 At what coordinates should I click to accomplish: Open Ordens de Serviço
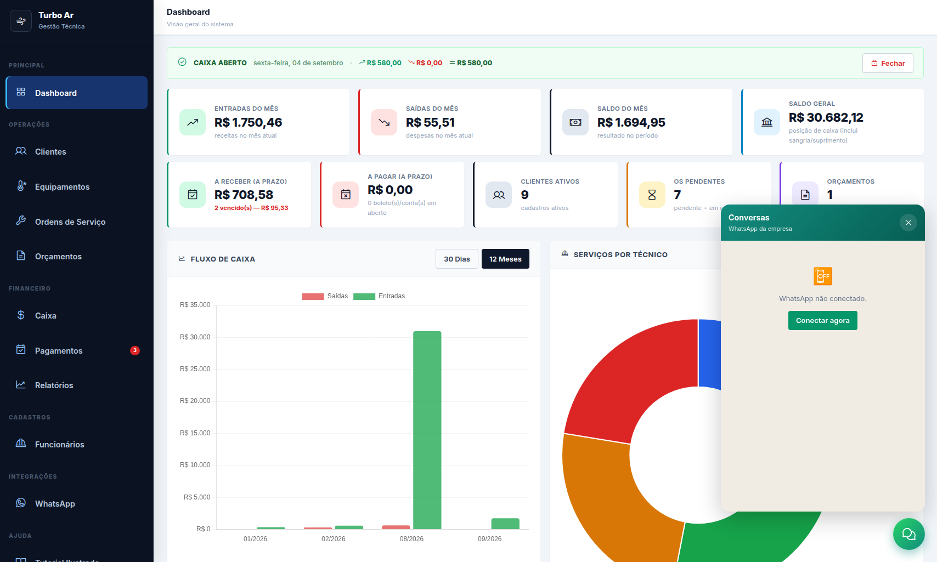[x=77, y=222]
